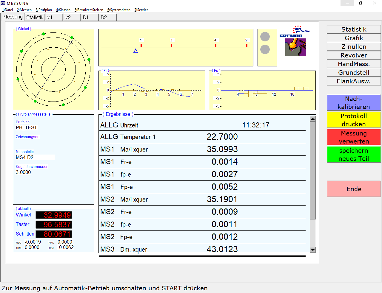The height and width of the screenshot is (293, 382).
Task: Discard measurement with Messung verwerfen
Action: (x=354, y=137)
